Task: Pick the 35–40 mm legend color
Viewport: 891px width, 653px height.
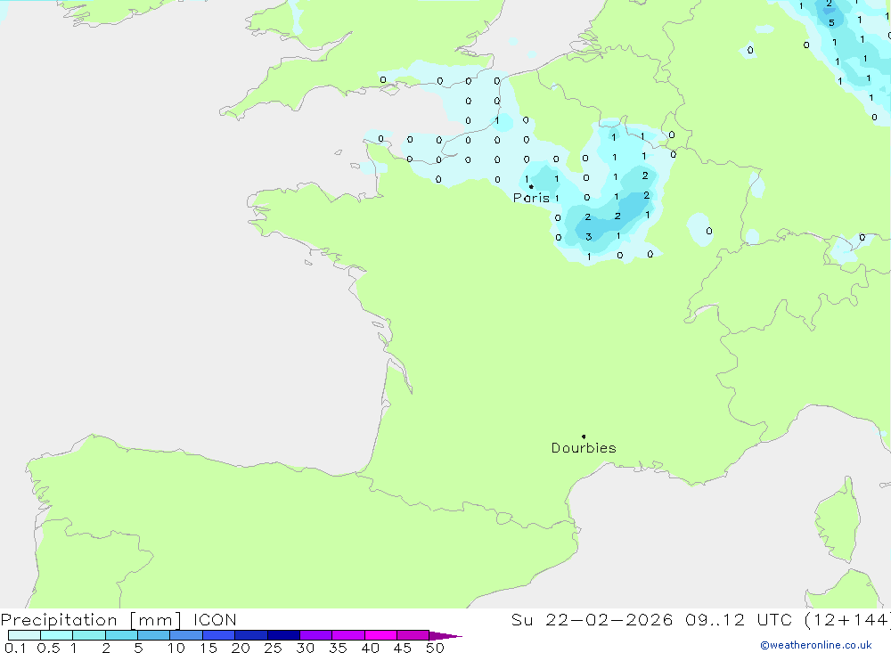Action: (x=348, y=635)
